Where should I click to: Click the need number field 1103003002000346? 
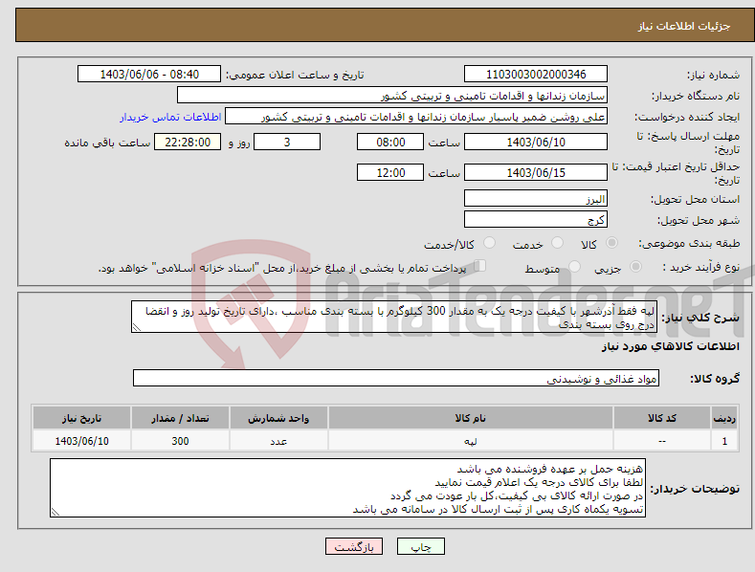[x=536, y=75]
